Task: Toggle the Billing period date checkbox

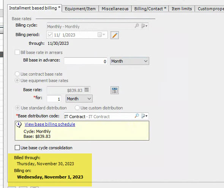Action: pyautogui.click(x=50, y=35)
